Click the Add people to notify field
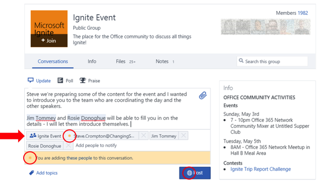 coord(96,145)
